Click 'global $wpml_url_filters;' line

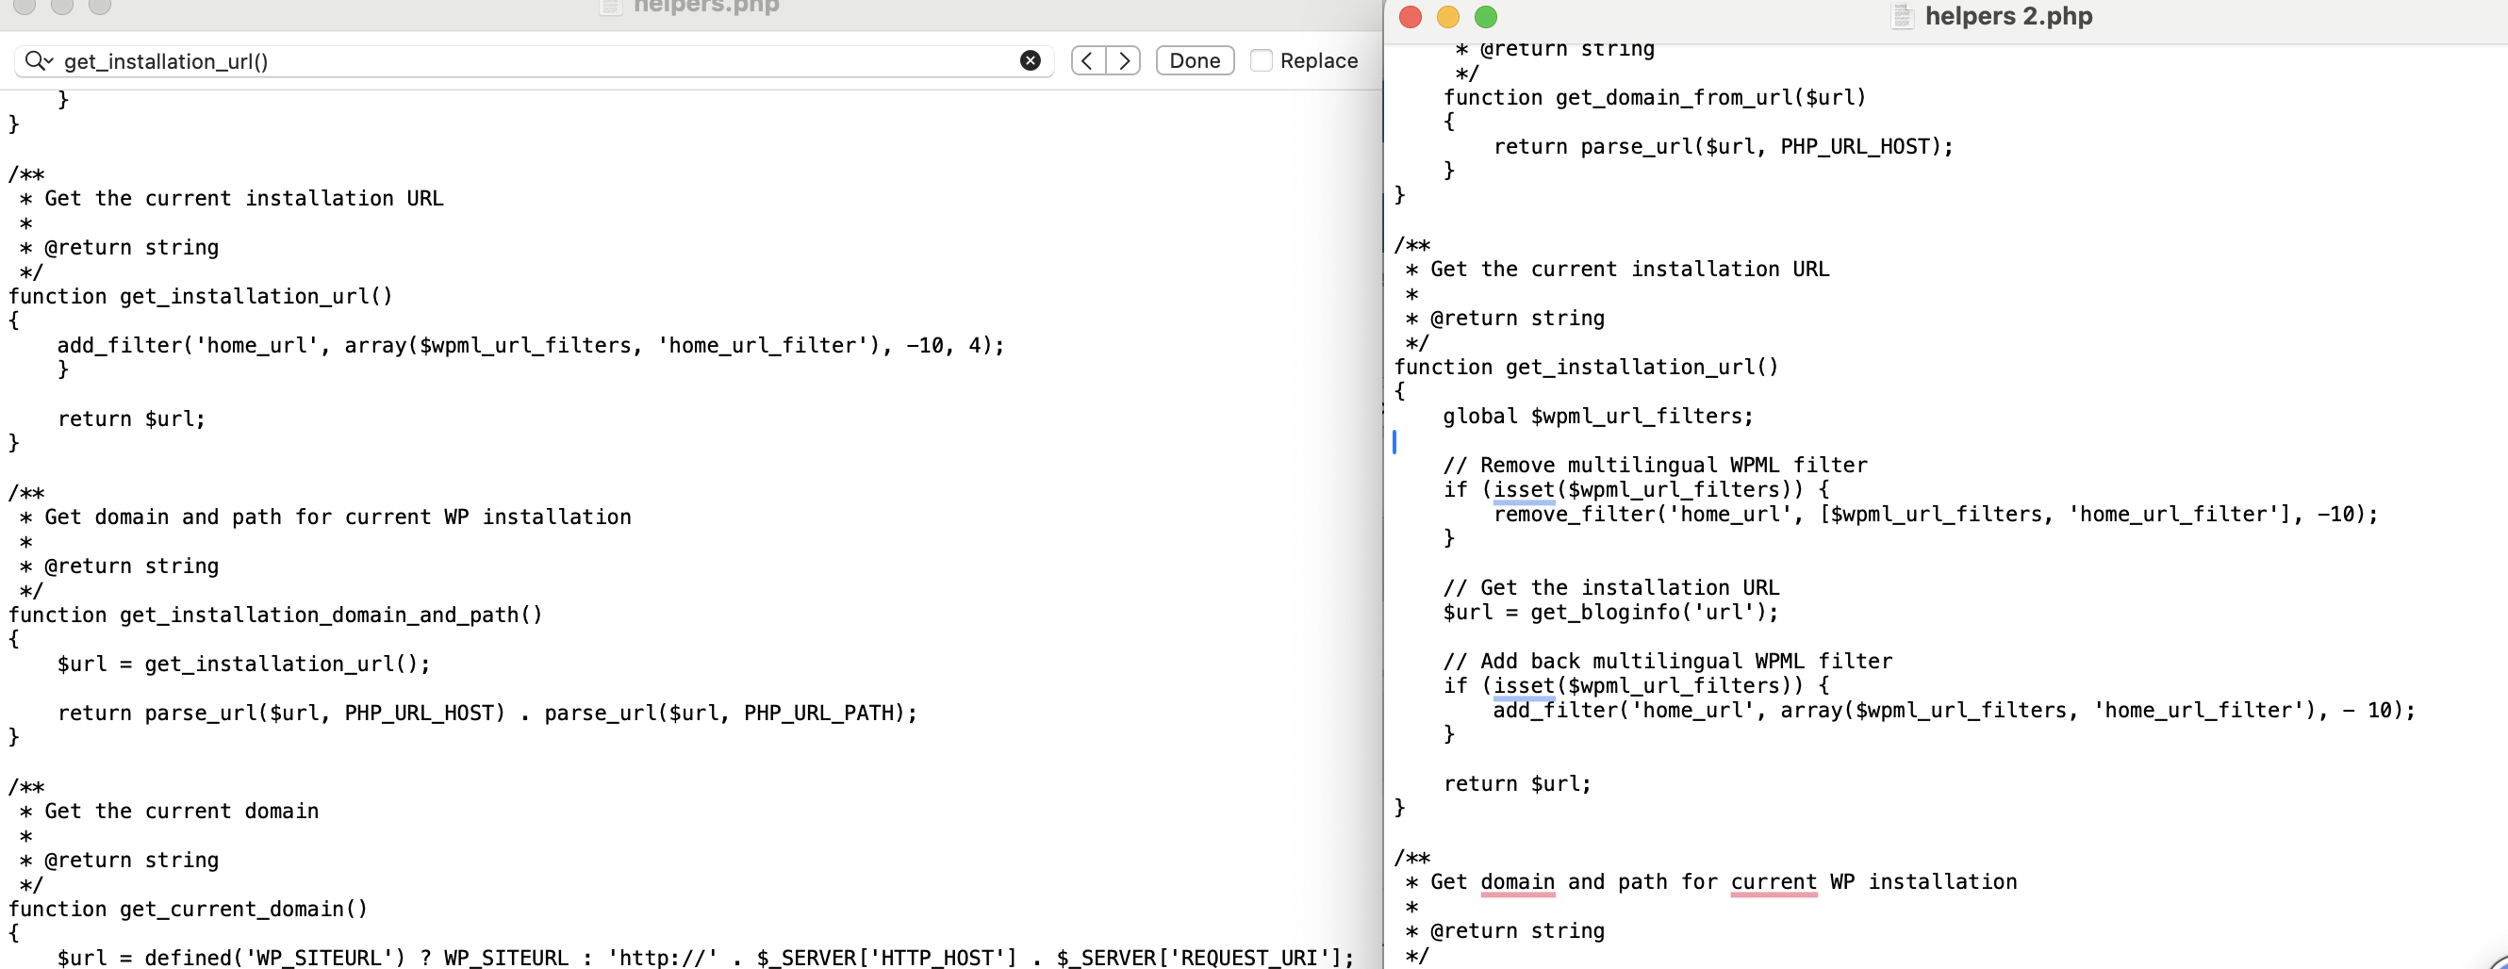coord(1598,417)
